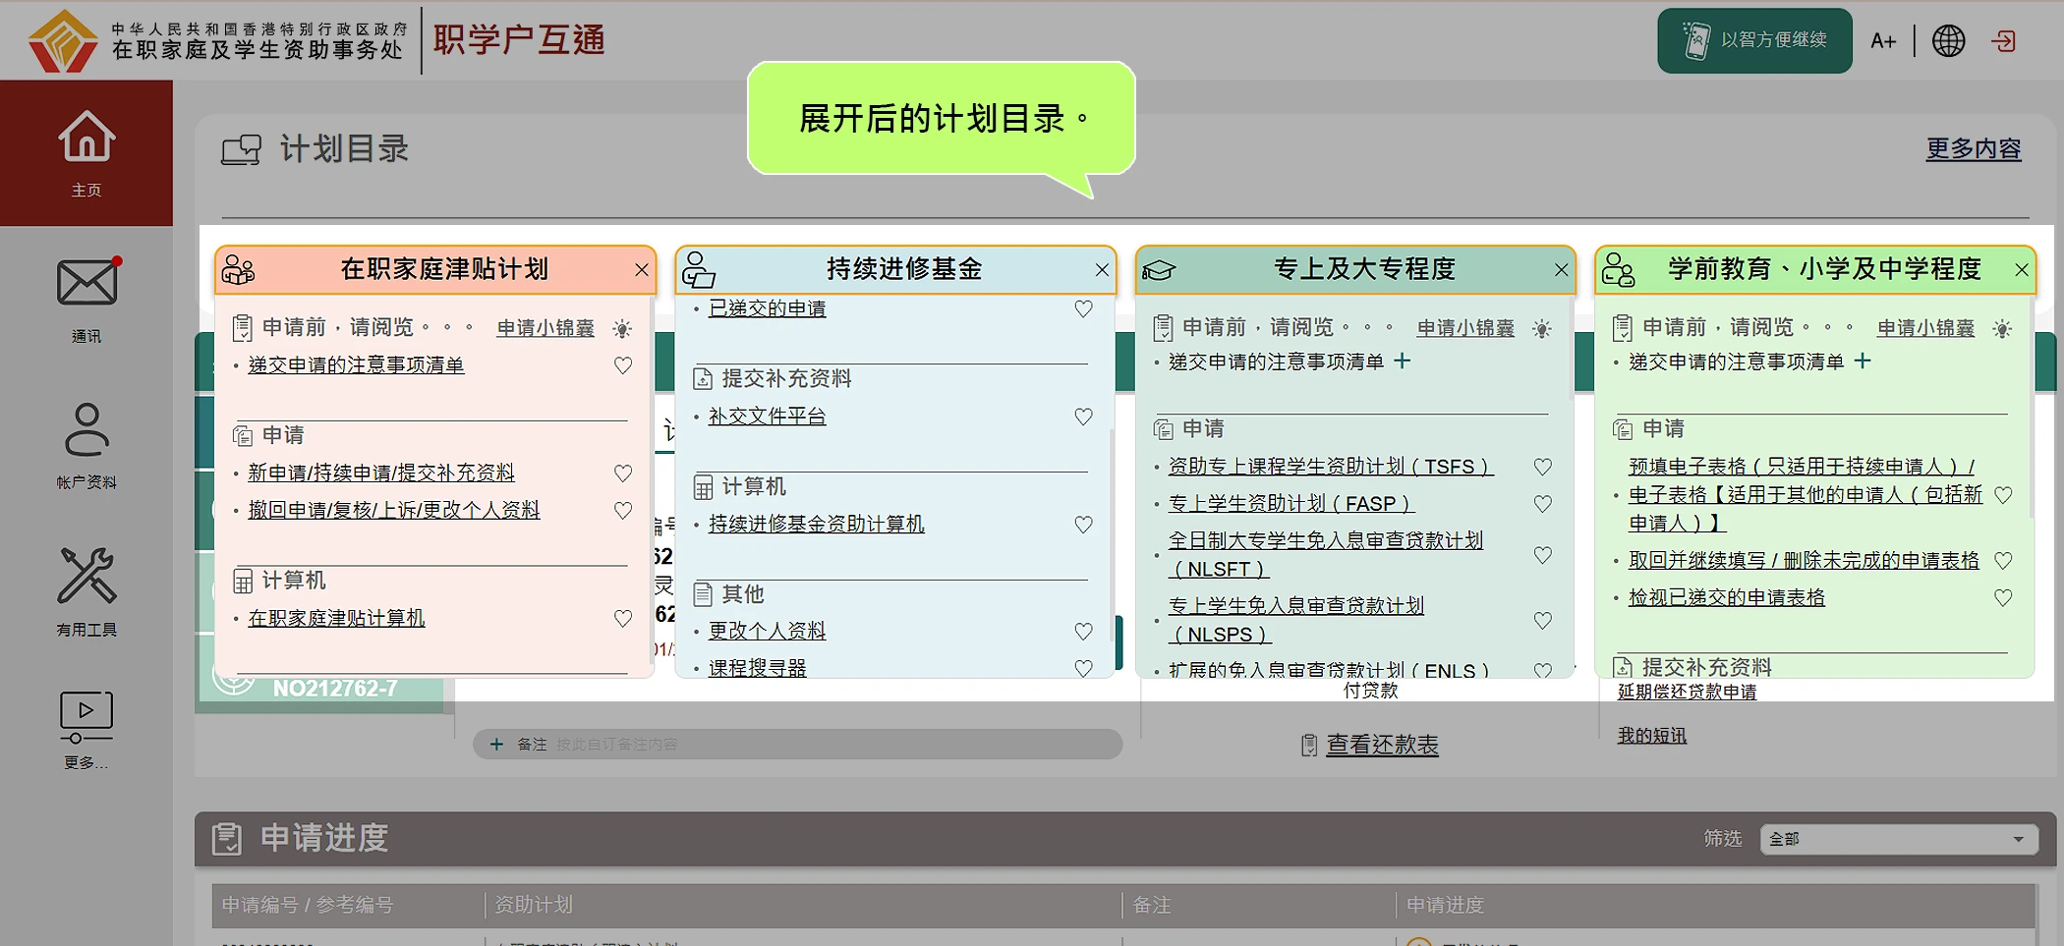Favorite 检视已递交的申请表格 heart
The height and width of the screenshot is (946, 2064).
[x=2003, y=598]
